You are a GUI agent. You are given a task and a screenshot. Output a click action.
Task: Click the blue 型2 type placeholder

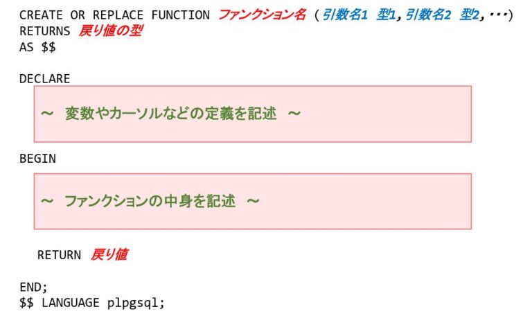pyautogui.click(x=470, y=15)
